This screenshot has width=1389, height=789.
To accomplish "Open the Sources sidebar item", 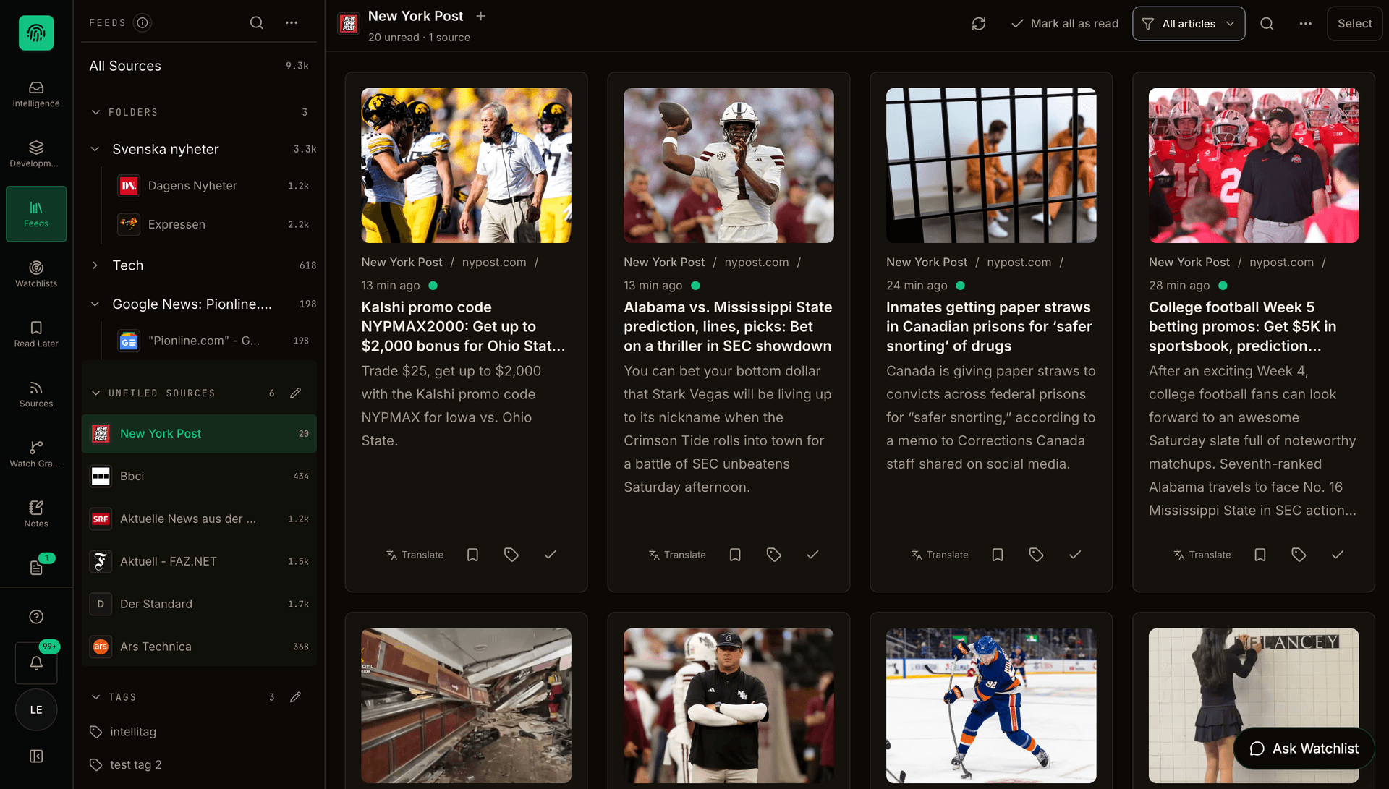I will tap(36, 394).
